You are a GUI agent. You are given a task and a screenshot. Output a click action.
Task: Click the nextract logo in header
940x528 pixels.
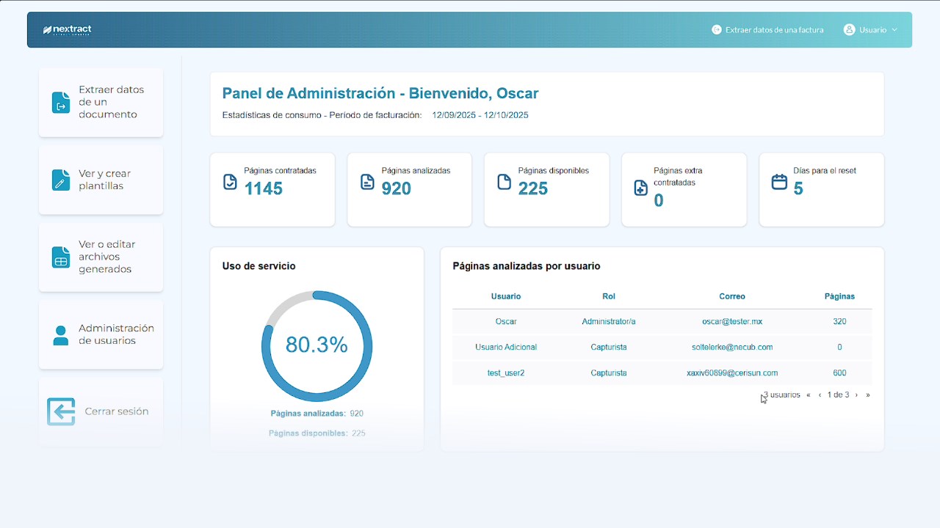tap(67, 30)
